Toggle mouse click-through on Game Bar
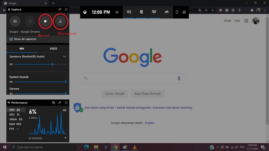 177,12
